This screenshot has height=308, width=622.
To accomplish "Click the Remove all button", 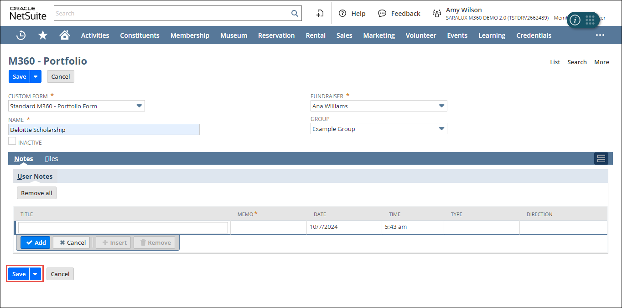I will click(x=36, y=193).
